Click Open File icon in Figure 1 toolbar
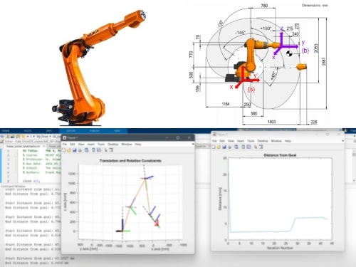 point(69,150)
